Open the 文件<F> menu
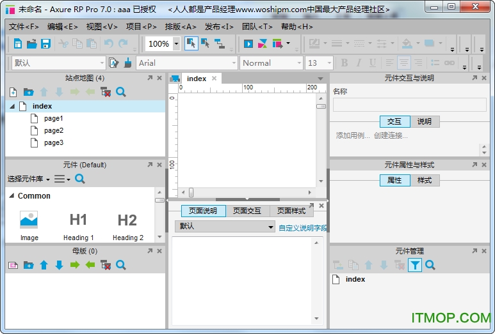Screen dimensions: 495x334 24,27
